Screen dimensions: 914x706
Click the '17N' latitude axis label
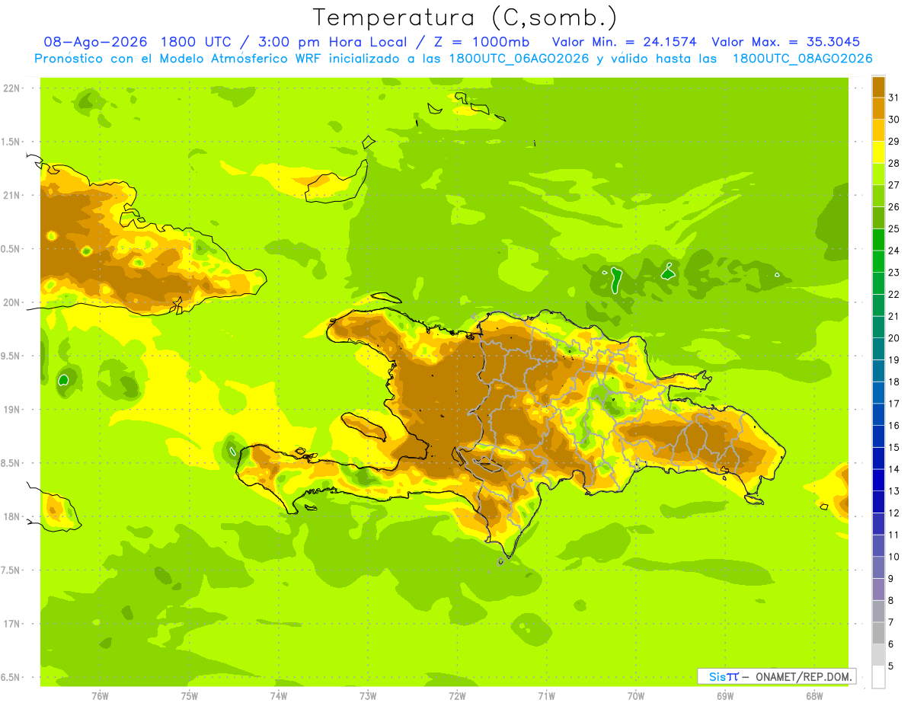tap(11, 624)
